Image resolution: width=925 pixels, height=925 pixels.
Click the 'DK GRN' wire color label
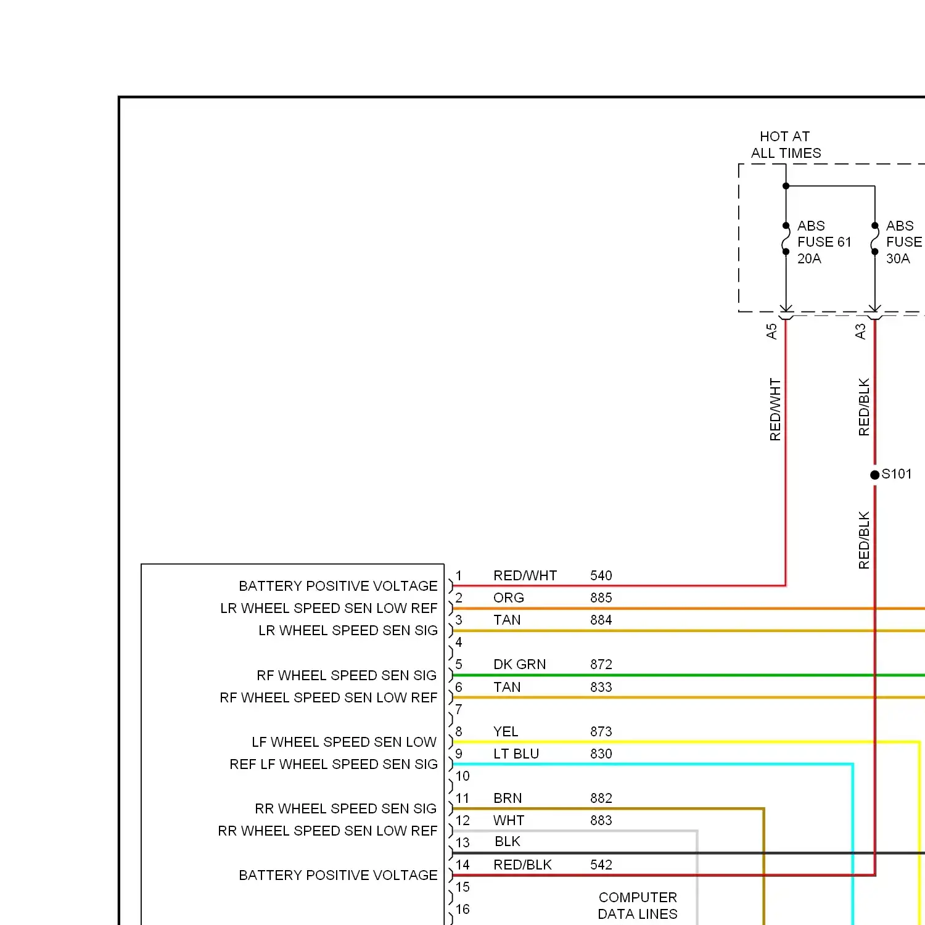(519, 664)
